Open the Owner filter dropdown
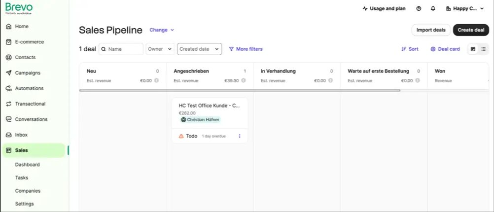 (x=160, y=49)
